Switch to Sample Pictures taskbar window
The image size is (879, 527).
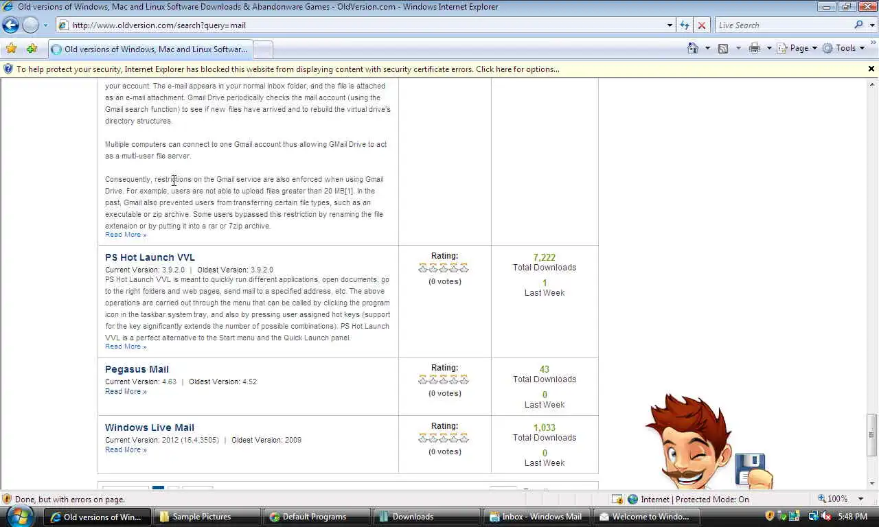point(207,517)
